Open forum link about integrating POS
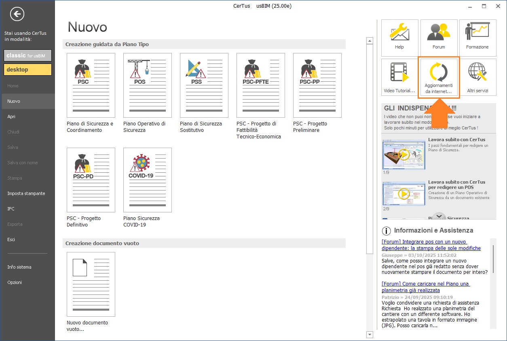Screen dimensions: 507x341 [x=431, y=245]
